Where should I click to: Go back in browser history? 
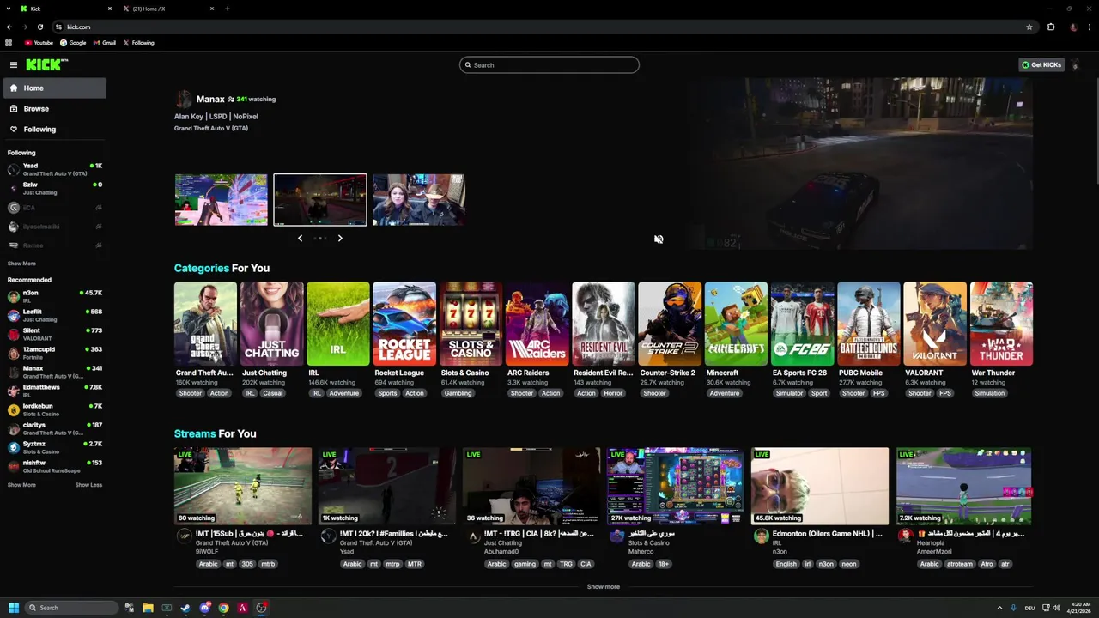[x=9, y=27]
